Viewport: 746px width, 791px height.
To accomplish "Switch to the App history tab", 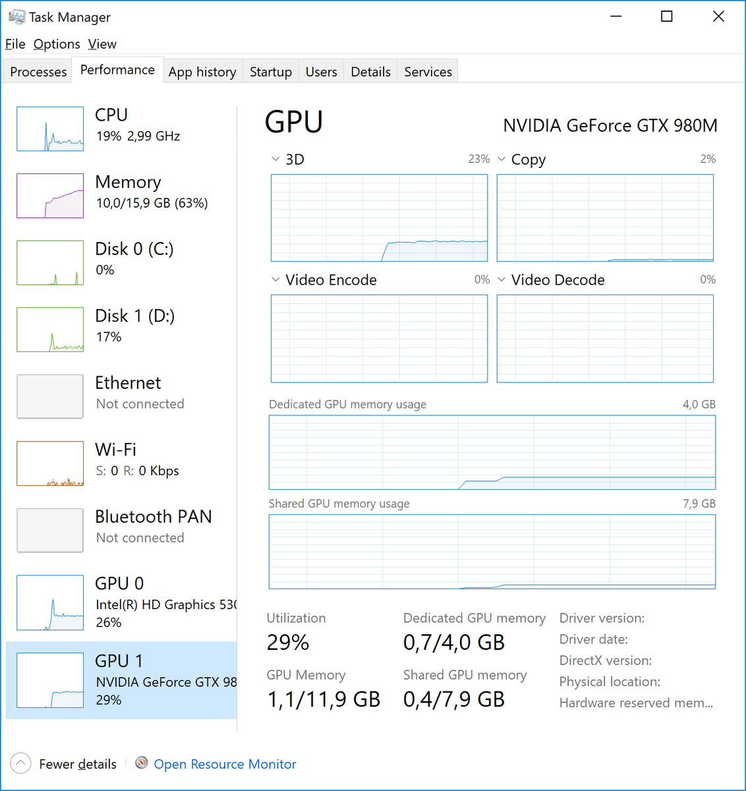I will 202,72.
